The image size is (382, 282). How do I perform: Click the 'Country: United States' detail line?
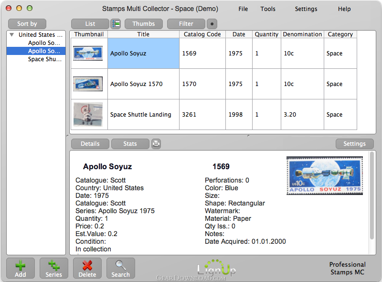110,188
